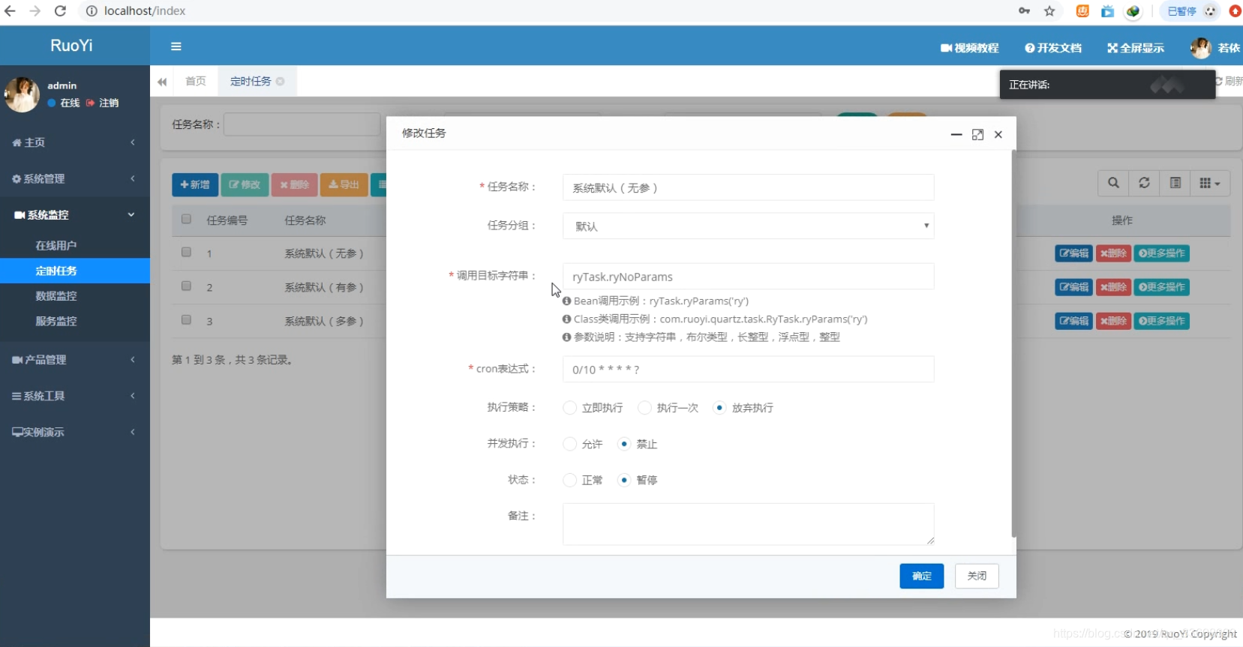This screenshot has width=1243, height=647.
Task: Check the row 1 checkbox
Action: (186, 253)
